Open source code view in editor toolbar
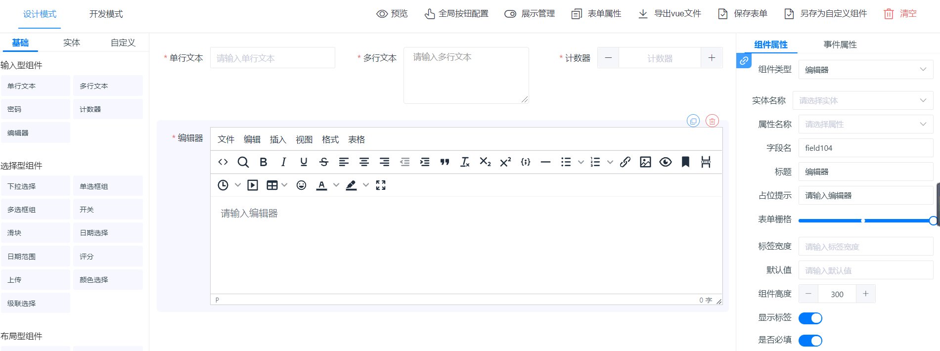Screen dimensions: 940x351 coord(223,162)
